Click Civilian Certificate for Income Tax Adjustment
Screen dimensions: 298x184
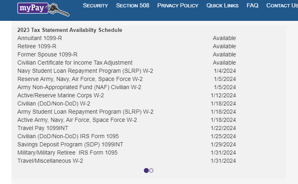tap(75, 63)
